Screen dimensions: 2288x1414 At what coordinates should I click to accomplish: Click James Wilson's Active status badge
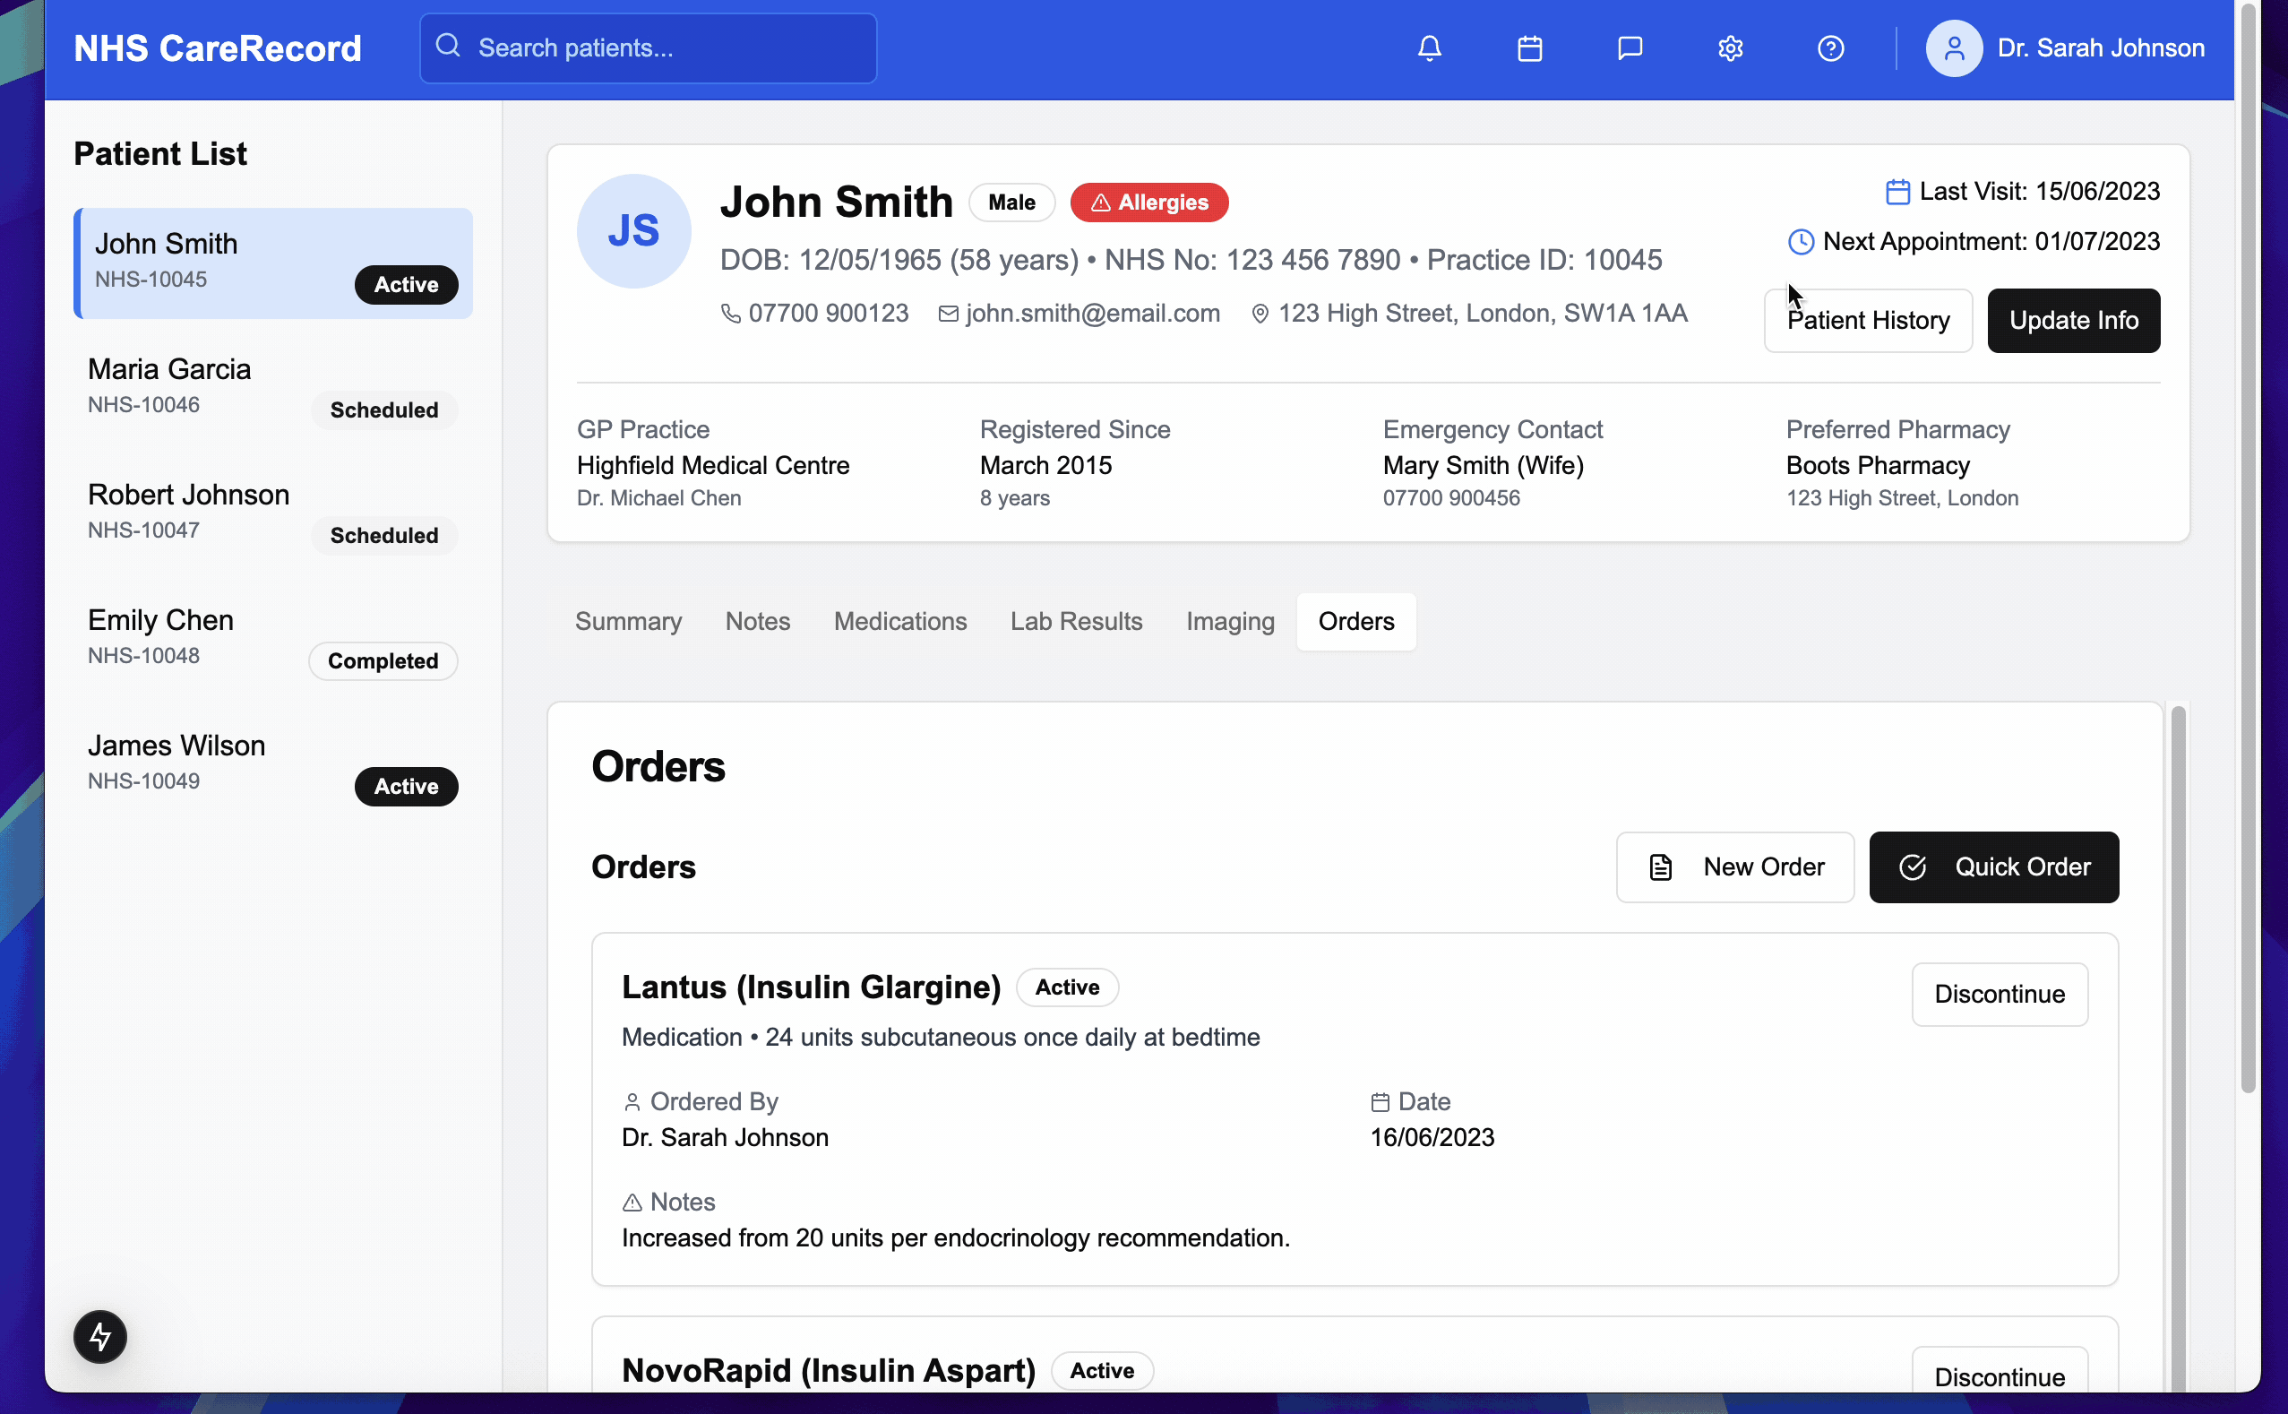click(406, 787)
